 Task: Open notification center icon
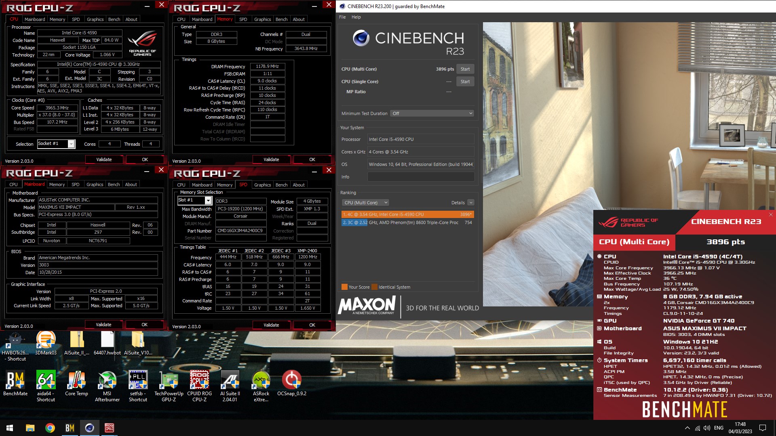pos(763,428)
